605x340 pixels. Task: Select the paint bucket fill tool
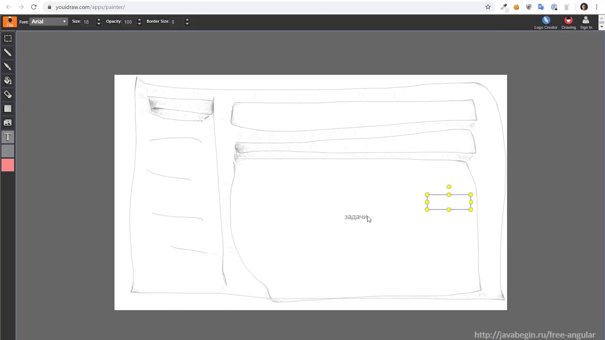click(x=8, y=81)
